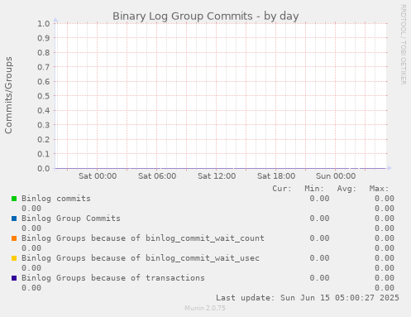This screenshot has height=317, width=411.
Task: Click the yellow binlog_commit_wait_usec swatch
Action: pyautogui.click(x=14, y=258)
